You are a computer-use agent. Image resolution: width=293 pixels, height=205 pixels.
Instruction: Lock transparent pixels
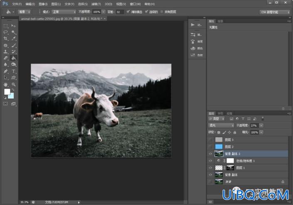click(x=219, y=132)
